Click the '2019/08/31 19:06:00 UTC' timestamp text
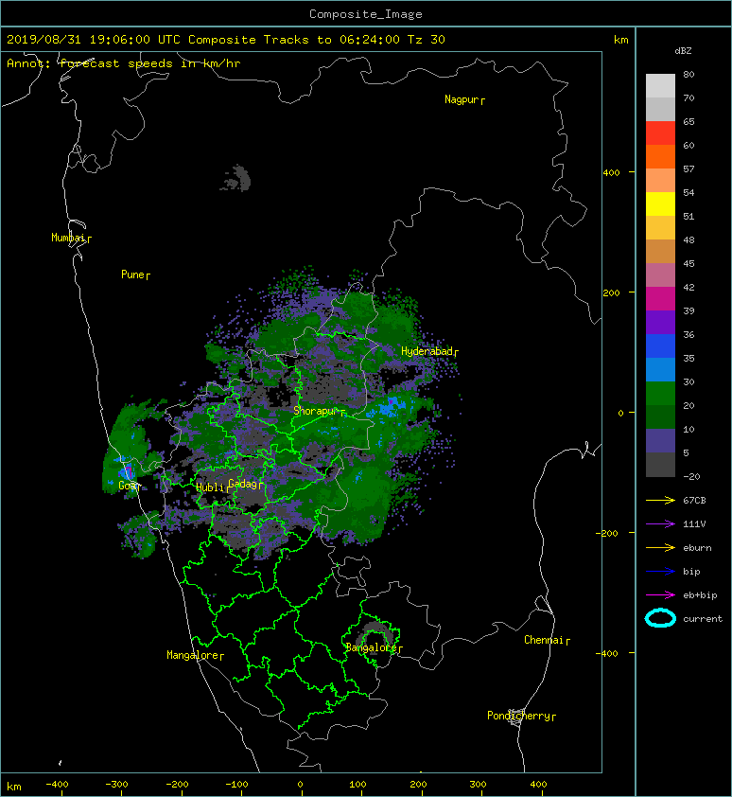This screenshot has width=732, height=797. pyautogui.click(x=94, y=40)
